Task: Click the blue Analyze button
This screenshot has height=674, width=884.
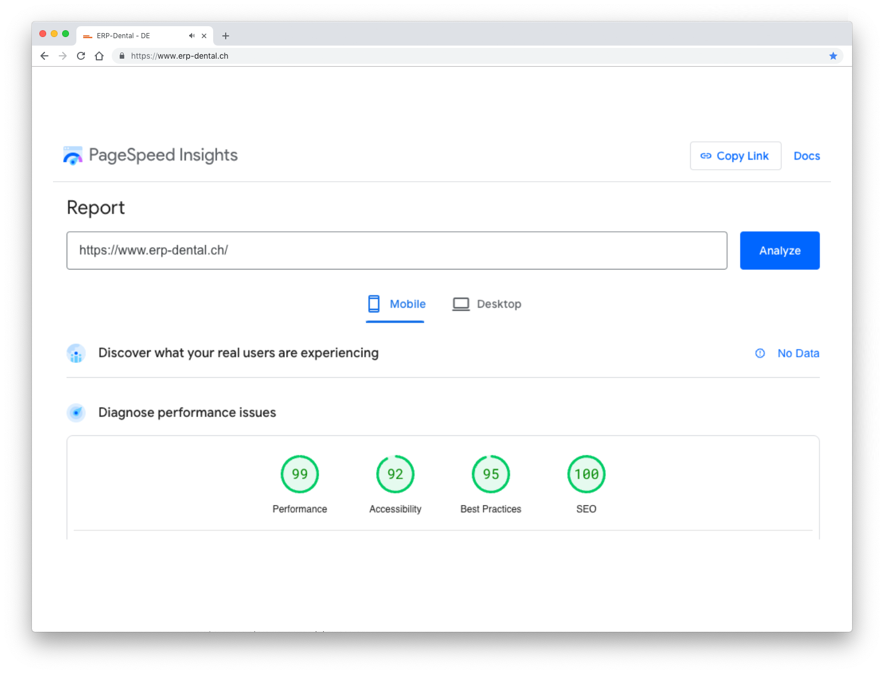Action: 780,250
